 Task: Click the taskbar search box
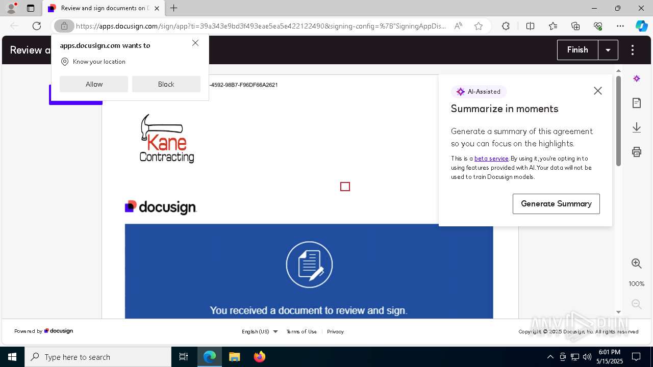point(98,357)
